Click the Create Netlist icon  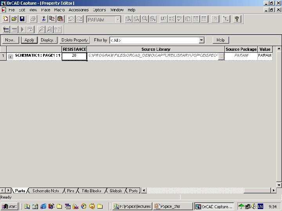pyautogui.click(x=188, y=19)
